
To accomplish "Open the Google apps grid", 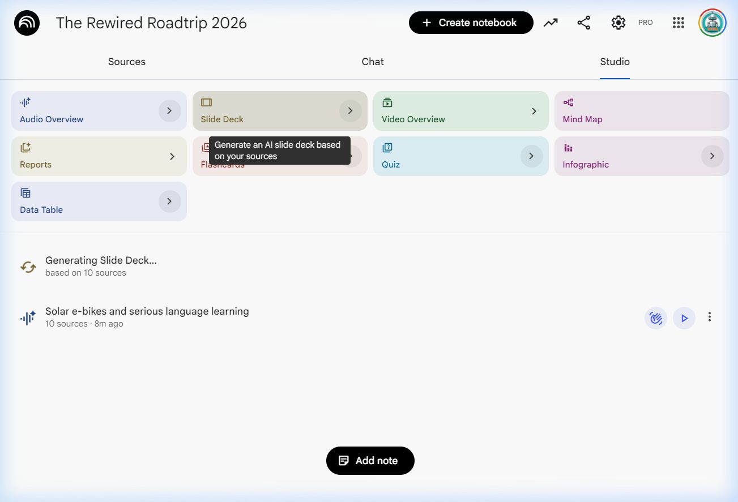I will pyautogui.click(x=678, y=23).
